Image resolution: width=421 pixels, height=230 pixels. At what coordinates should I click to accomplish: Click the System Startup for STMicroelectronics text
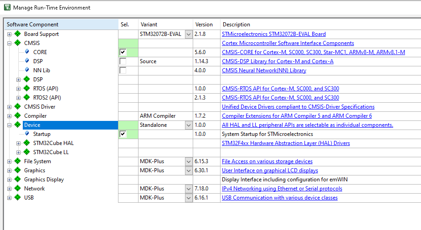coord(267,134)
